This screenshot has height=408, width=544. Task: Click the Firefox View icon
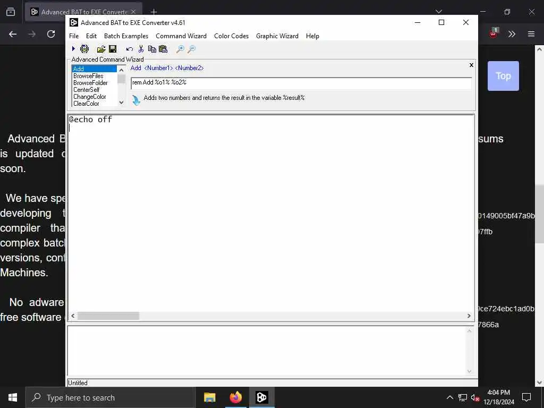pos(11,12)
